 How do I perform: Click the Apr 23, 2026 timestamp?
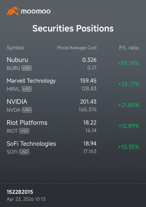(x=26, y=199)
